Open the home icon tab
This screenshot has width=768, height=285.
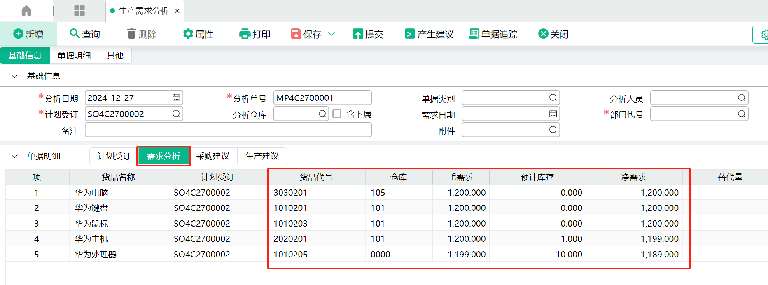pyautogui.click(x=26, y=11)
